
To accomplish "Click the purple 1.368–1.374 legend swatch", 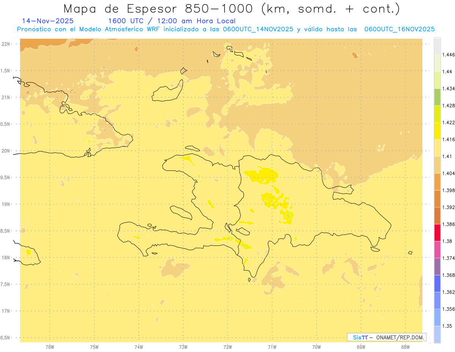I will click(x=437, y=267).
